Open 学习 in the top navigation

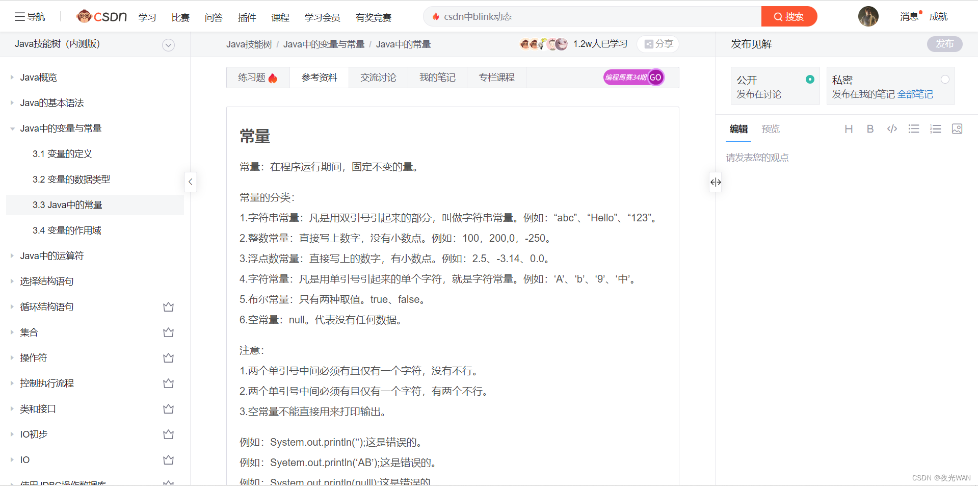point(147,17)
